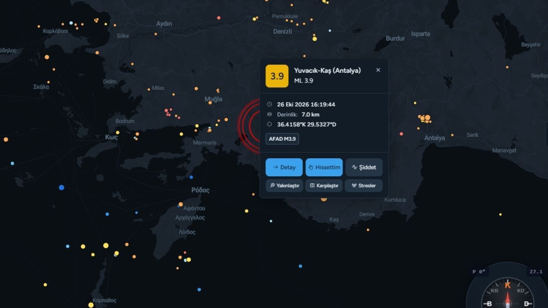Click the depth layers icon beside Derinlik
Image resolution: width=548 pixels, height=308 pixels.
pyautogui.click(x=269, y=114)
